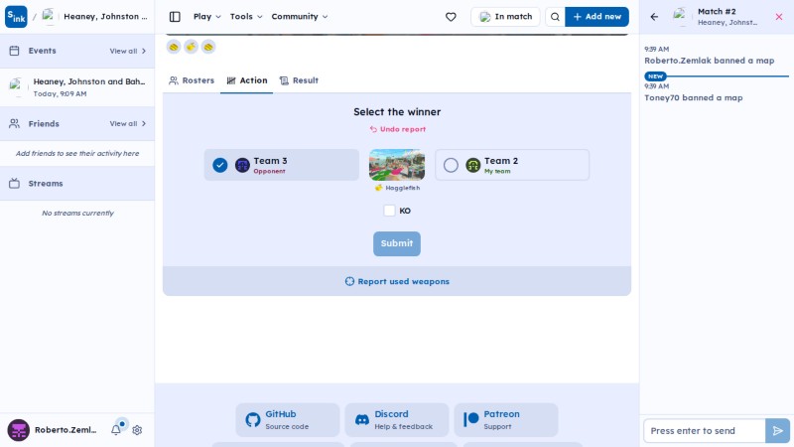
Task: Switch to the Action tab
Action: point(246,80)
